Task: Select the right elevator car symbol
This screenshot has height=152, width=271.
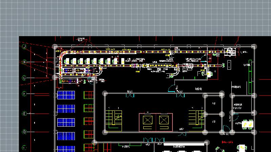Action: 164,121
